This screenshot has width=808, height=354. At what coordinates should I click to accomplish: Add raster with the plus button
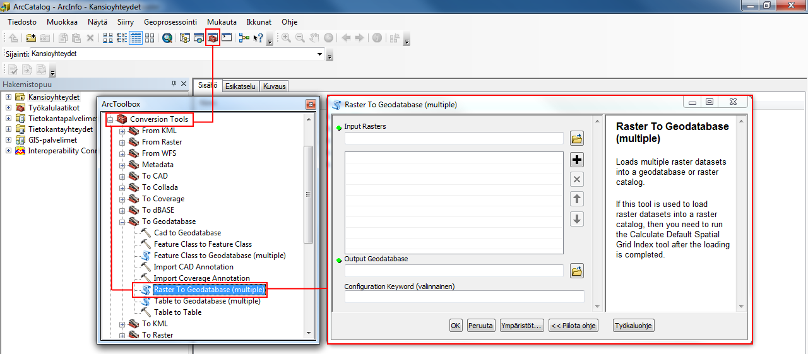[576, 160]
